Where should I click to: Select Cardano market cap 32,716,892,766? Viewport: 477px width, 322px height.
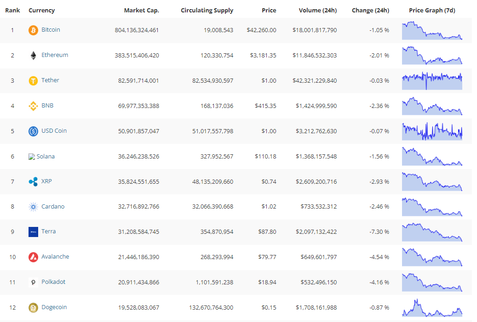point(139,207)
